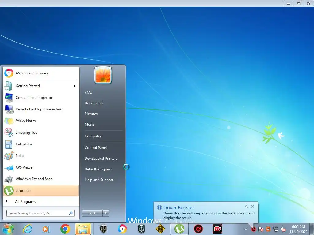Switch to µTorrent taskbar button
Screen dimensions: 314x235
pos(179,229)
